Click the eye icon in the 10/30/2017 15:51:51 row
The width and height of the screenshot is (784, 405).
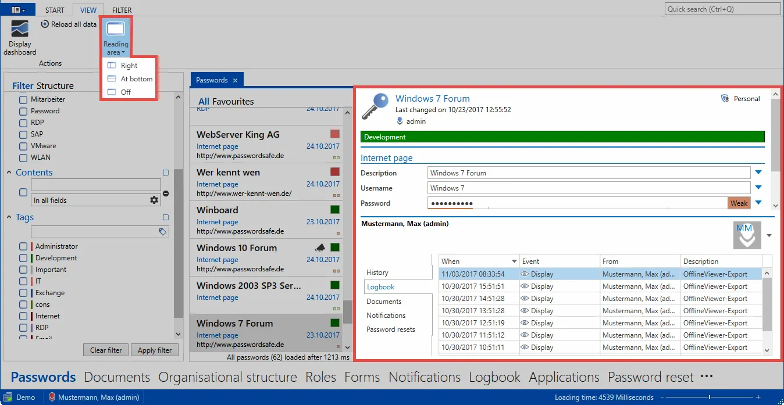point(525,286)
